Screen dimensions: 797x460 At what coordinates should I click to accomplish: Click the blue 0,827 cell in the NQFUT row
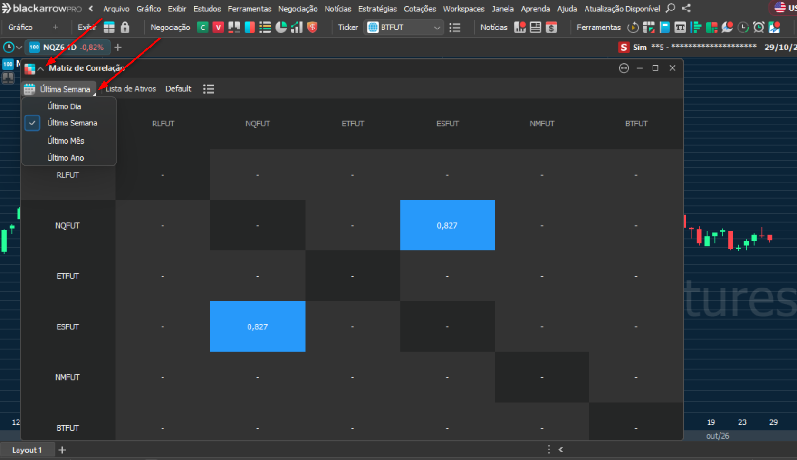coord(447,225)
